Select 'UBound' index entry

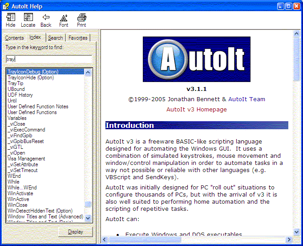click(16, 89)
